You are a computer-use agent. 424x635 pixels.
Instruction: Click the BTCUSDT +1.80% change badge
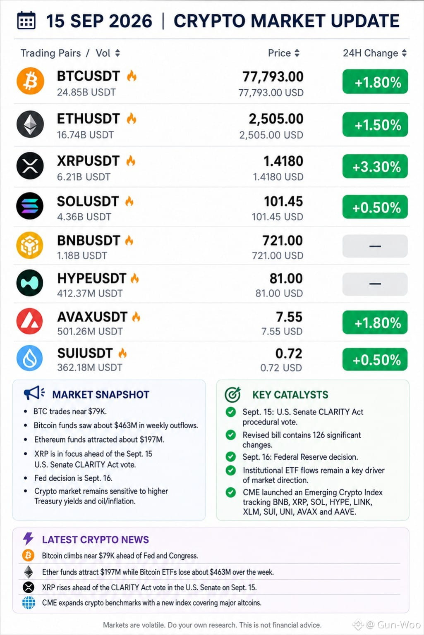375,82
